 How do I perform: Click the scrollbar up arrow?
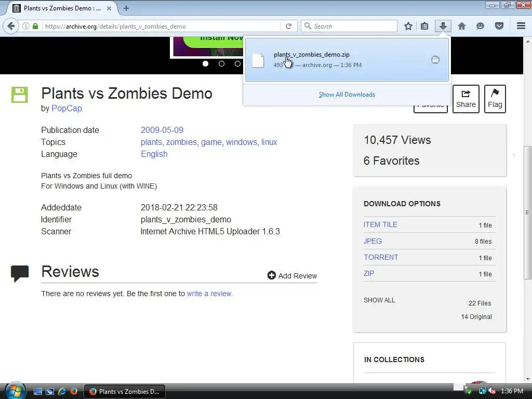[527, 41]
